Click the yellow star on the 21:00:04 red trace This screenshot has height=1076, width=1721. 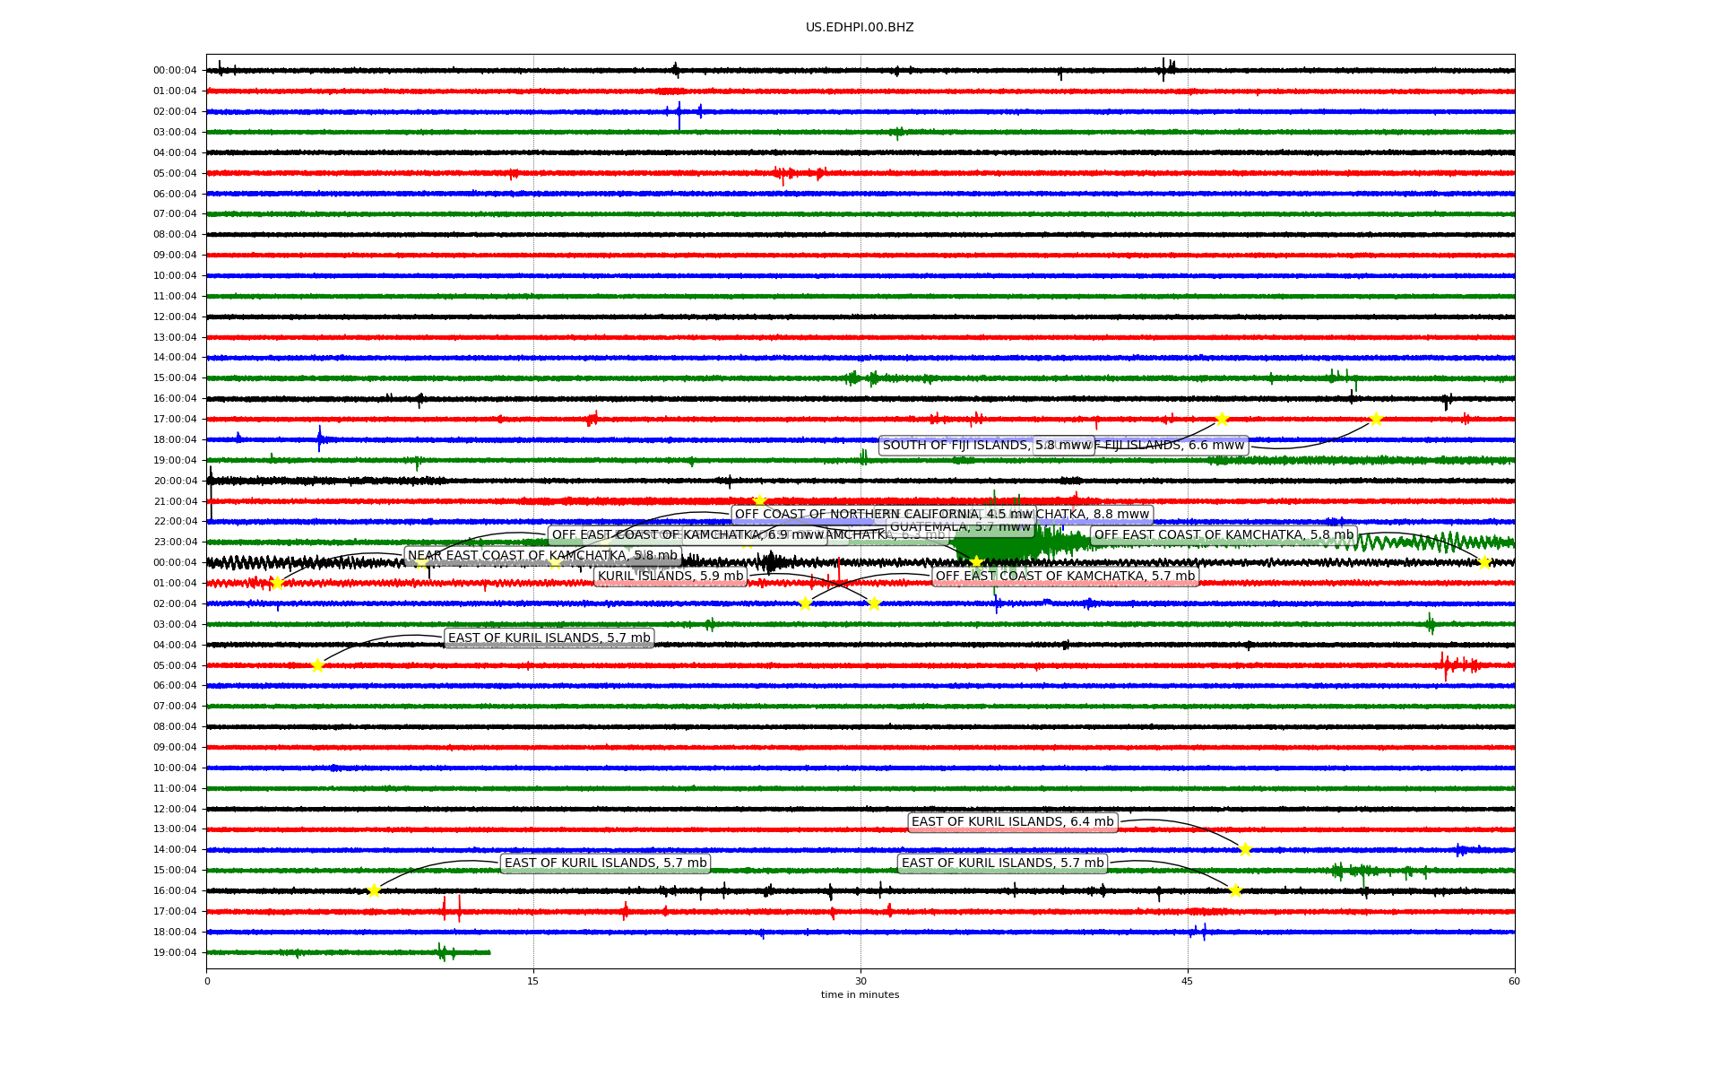tap(759, 501)
